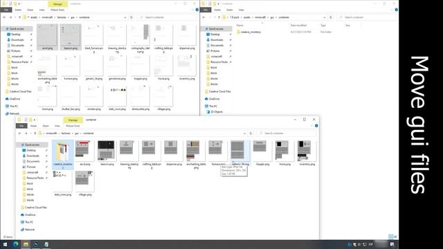Expand ribbon chevron in front window

pyautogui.click(x=311, y=126)
